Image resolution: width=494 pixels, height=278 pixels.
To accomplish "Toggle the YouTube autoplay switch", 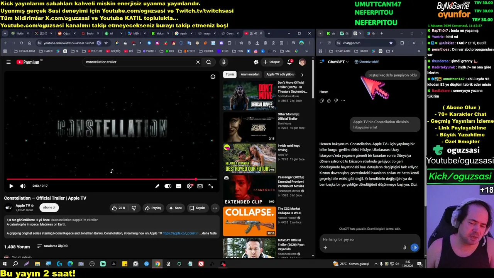I will 168,186.
